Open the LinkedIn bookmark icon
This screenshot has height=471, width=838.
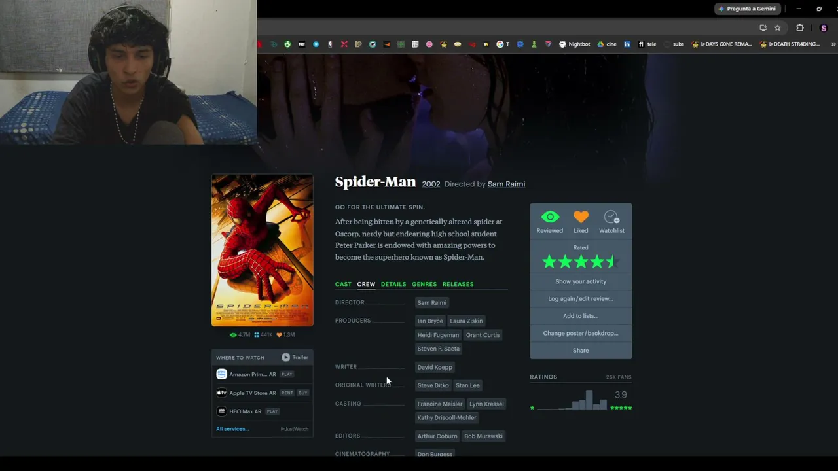coord(627,44)
